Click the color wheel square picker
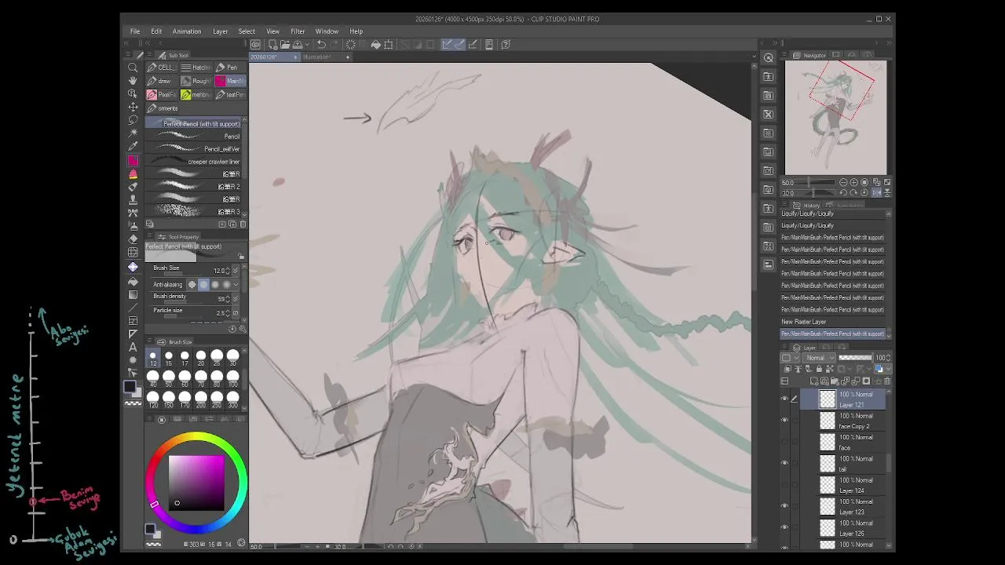 [x=196, y=482]
